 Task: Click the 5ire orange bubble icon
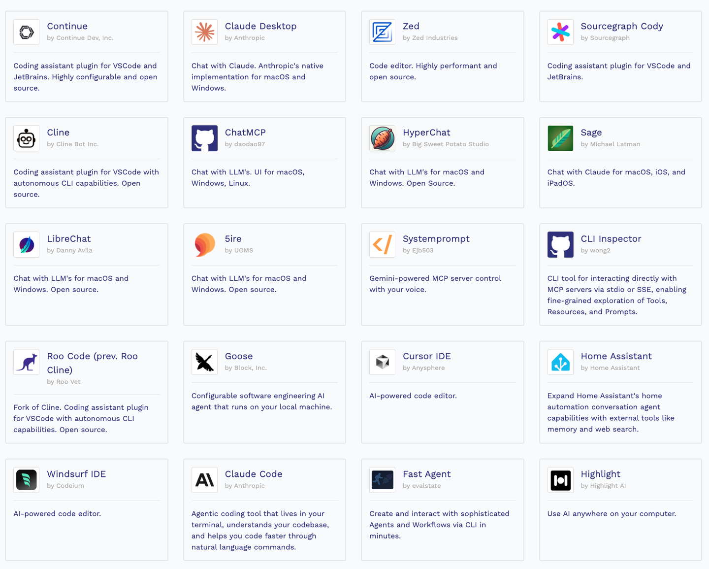point(204,244)
